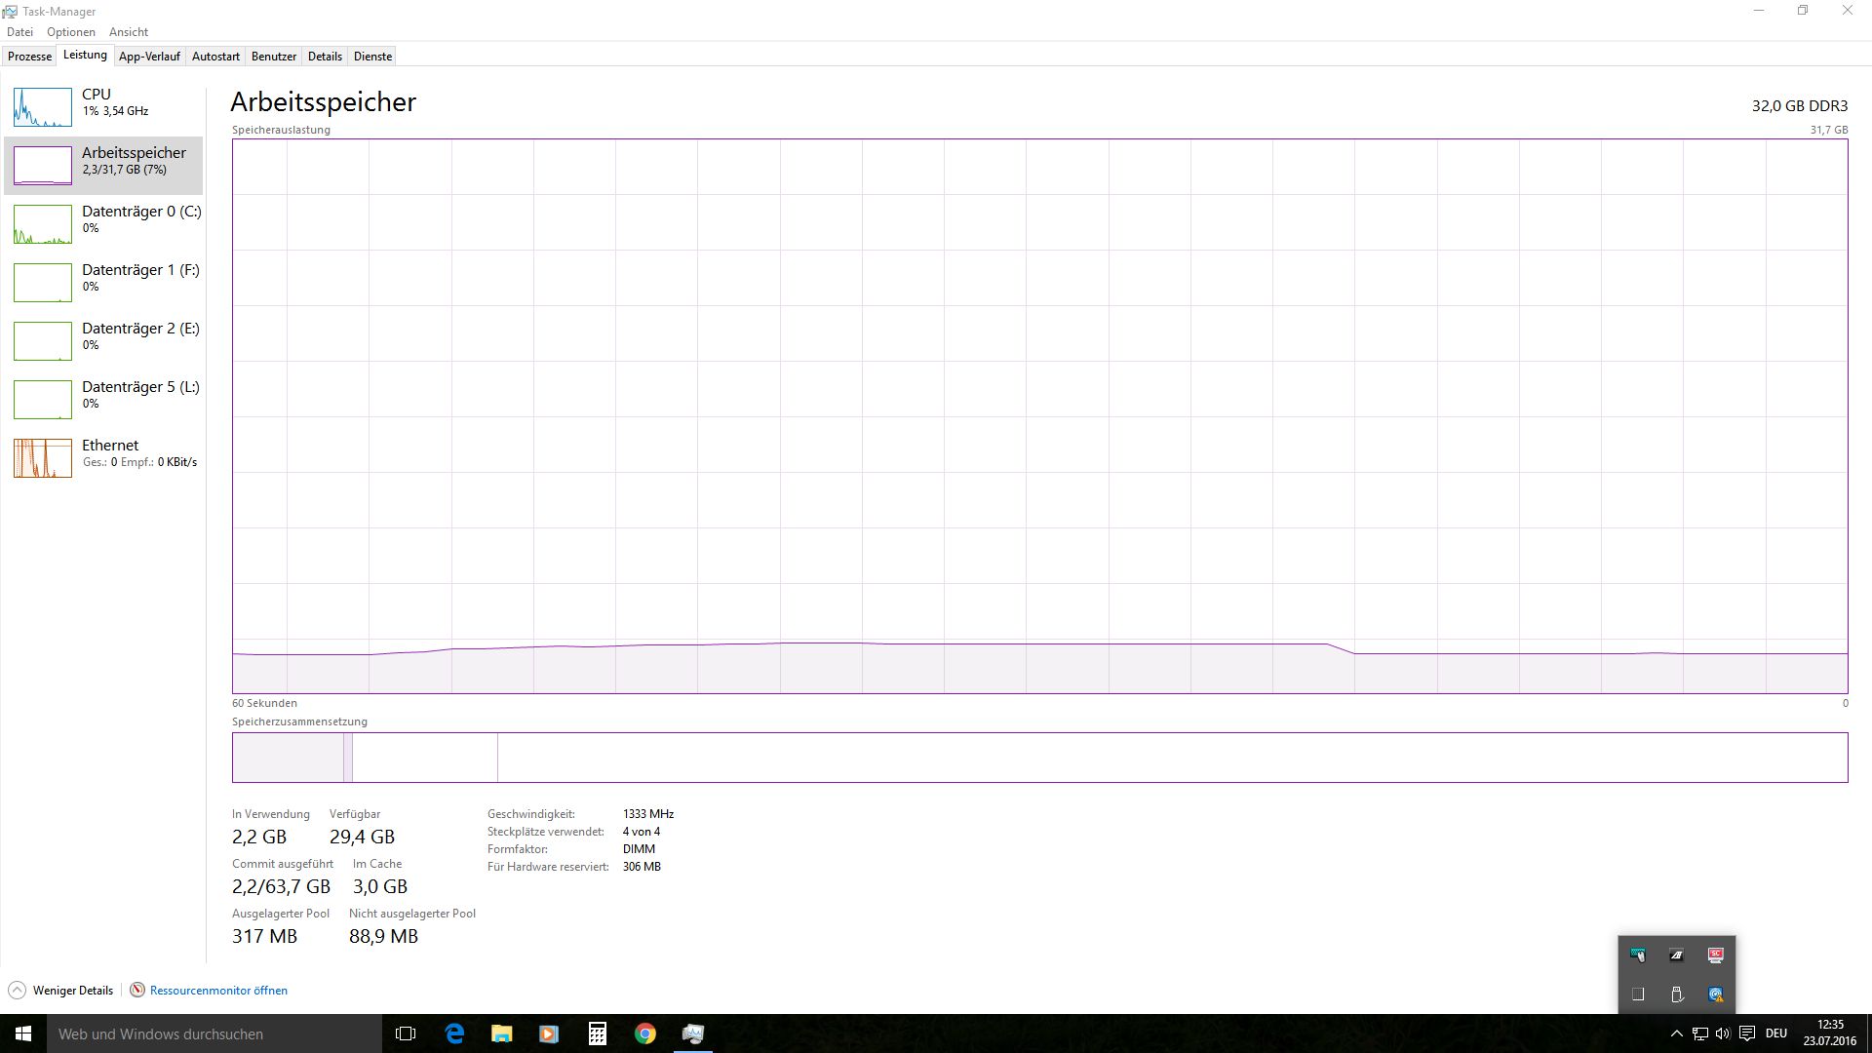Click Web und Windows durchsuchen search box
Viewport: 1872px width, 1053px height.
pos(214,1033)
